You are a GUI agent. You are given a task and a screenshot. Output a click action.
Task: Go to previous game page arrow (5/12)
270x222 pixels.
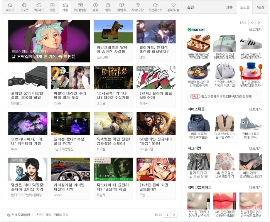[167, 215]
